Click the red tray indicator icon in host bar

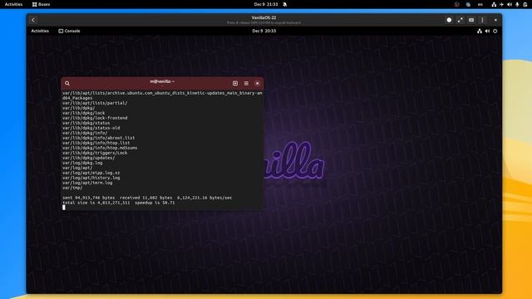[456, 4]
